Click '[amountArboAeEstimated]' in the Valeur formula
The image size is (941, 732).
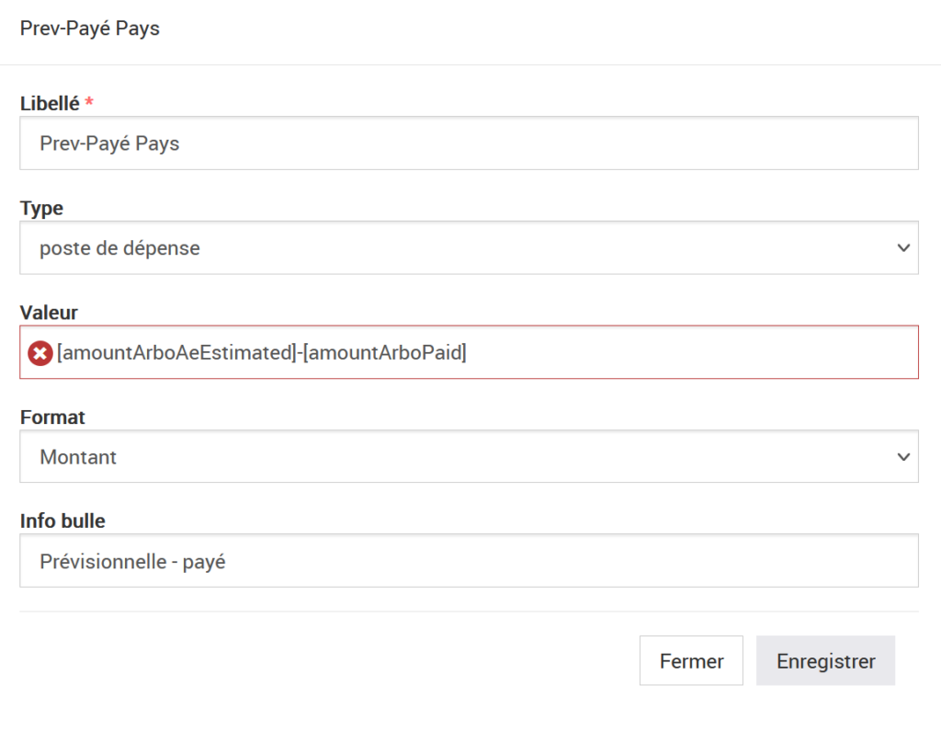pos(175,352)
